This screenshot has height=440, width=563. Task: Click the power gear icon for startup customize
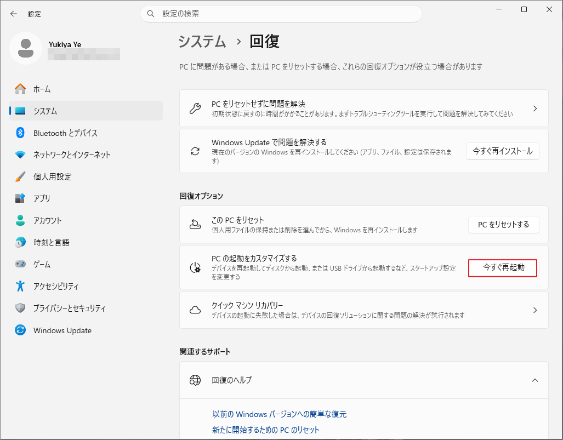click(195, 267)
